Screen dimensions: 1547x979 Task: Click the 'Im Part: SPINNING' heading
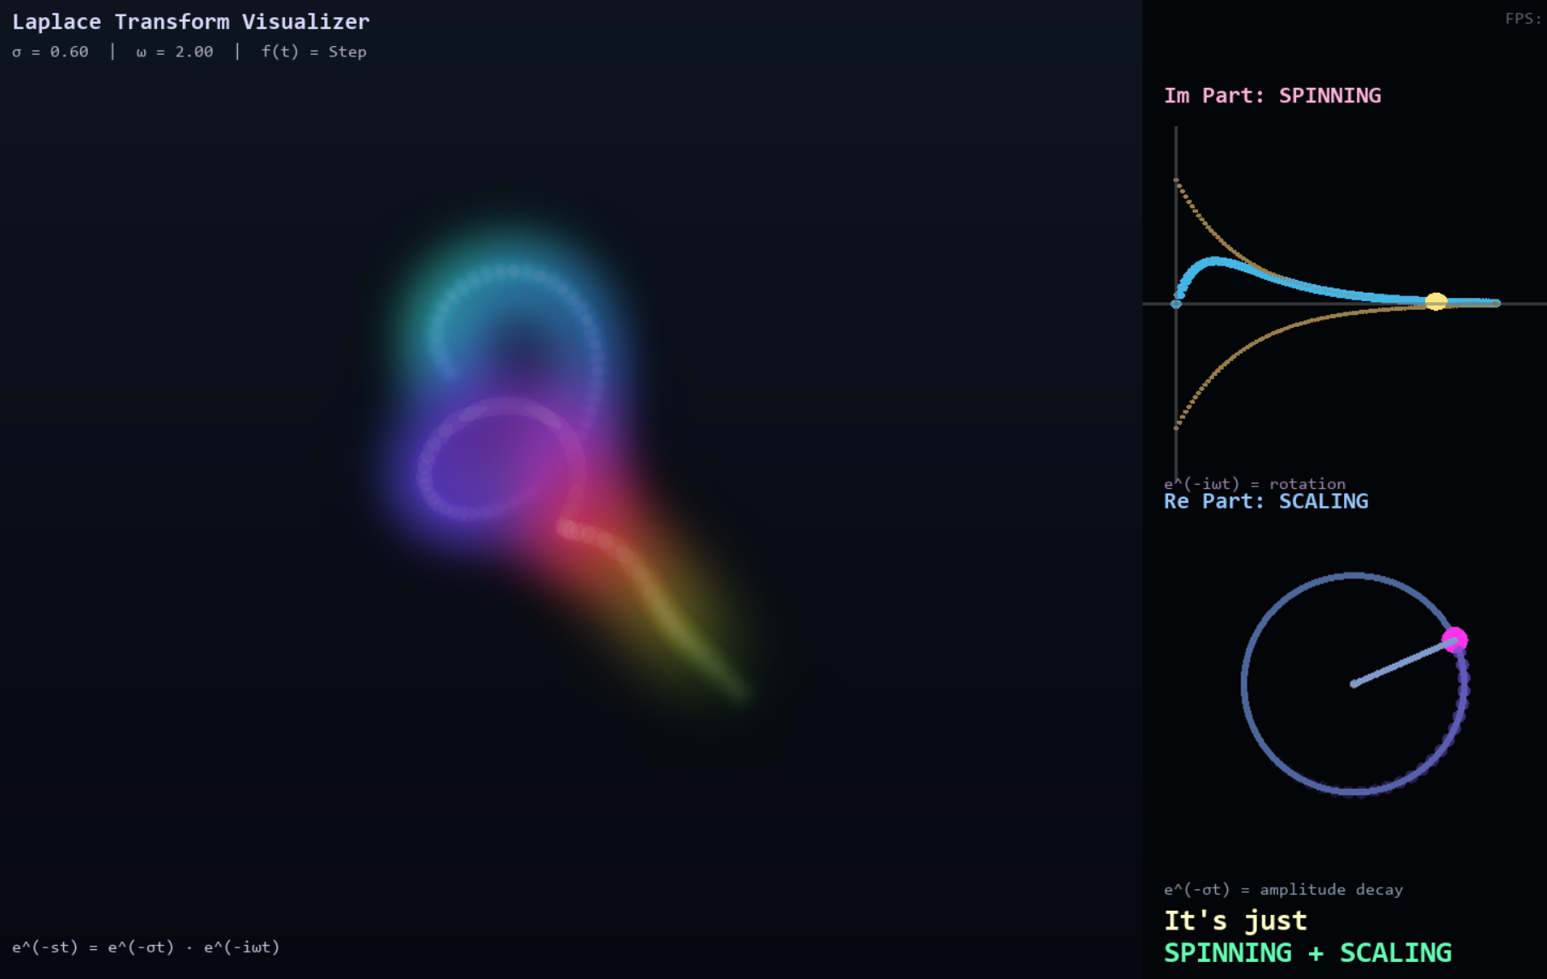click(1271, 96)
